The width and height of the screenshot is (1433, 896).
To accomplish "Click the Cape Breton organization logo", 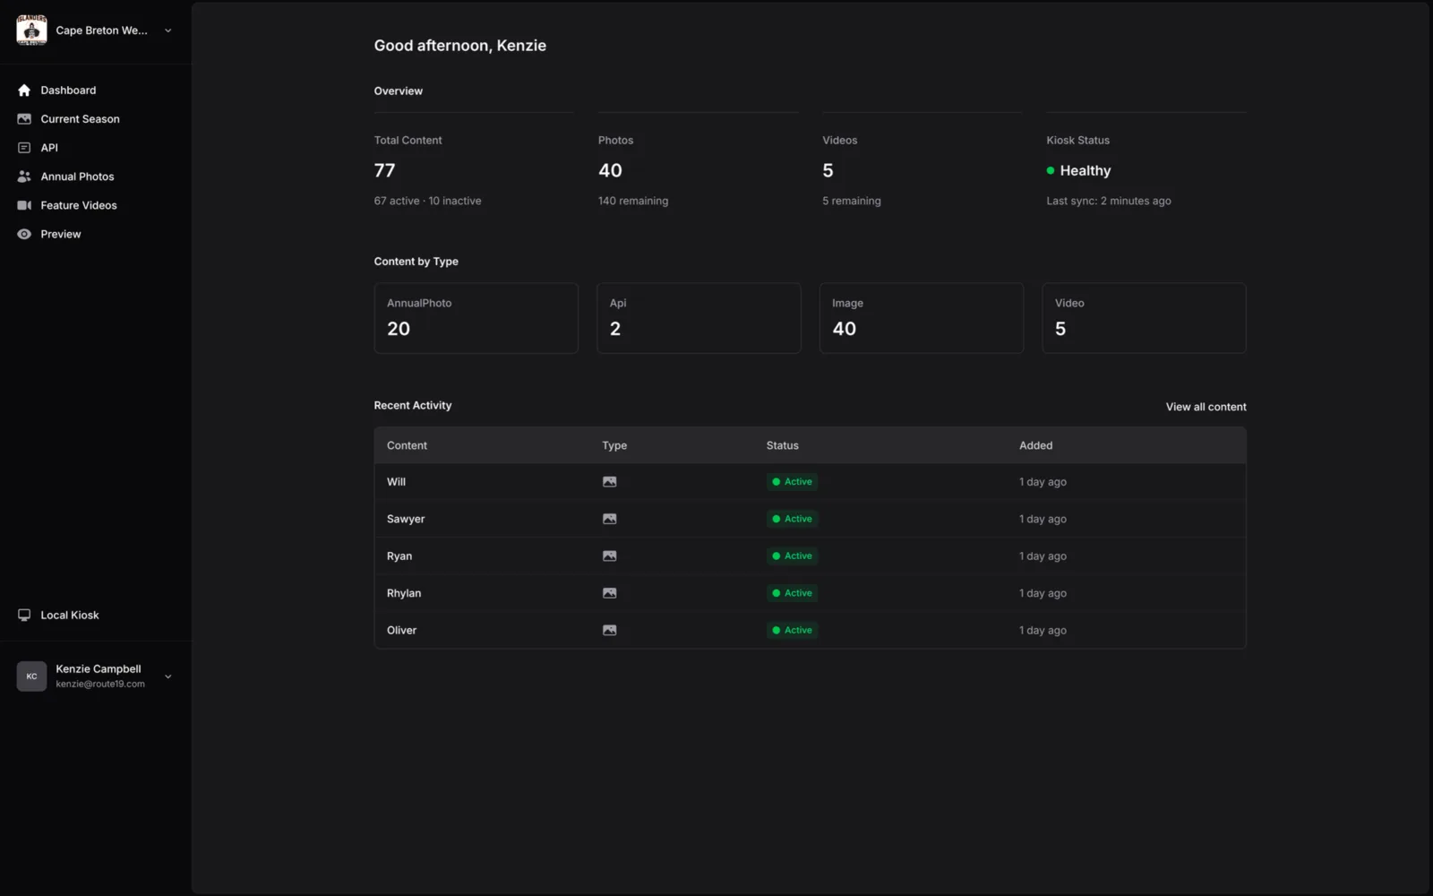I will tap(31, 30).
